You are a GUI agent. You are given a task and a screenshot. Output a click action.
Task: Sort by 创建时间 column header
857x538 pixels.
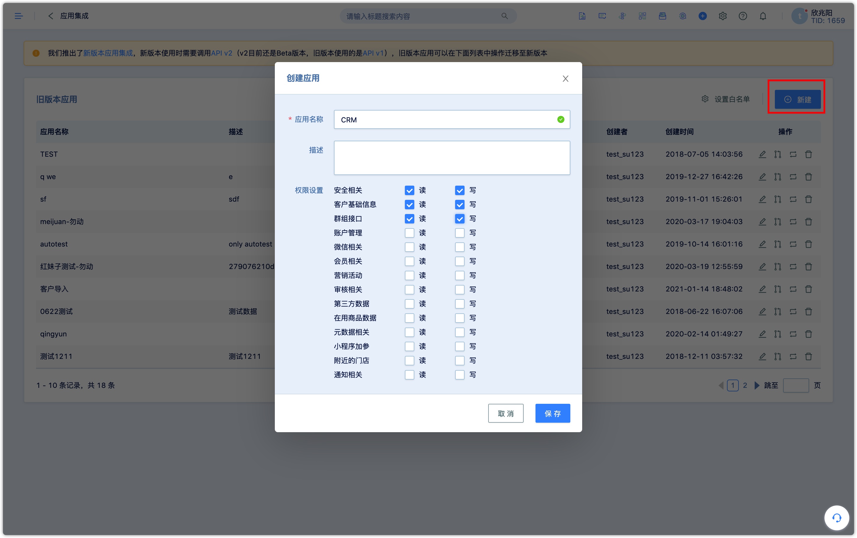click(x=680, y=132)
